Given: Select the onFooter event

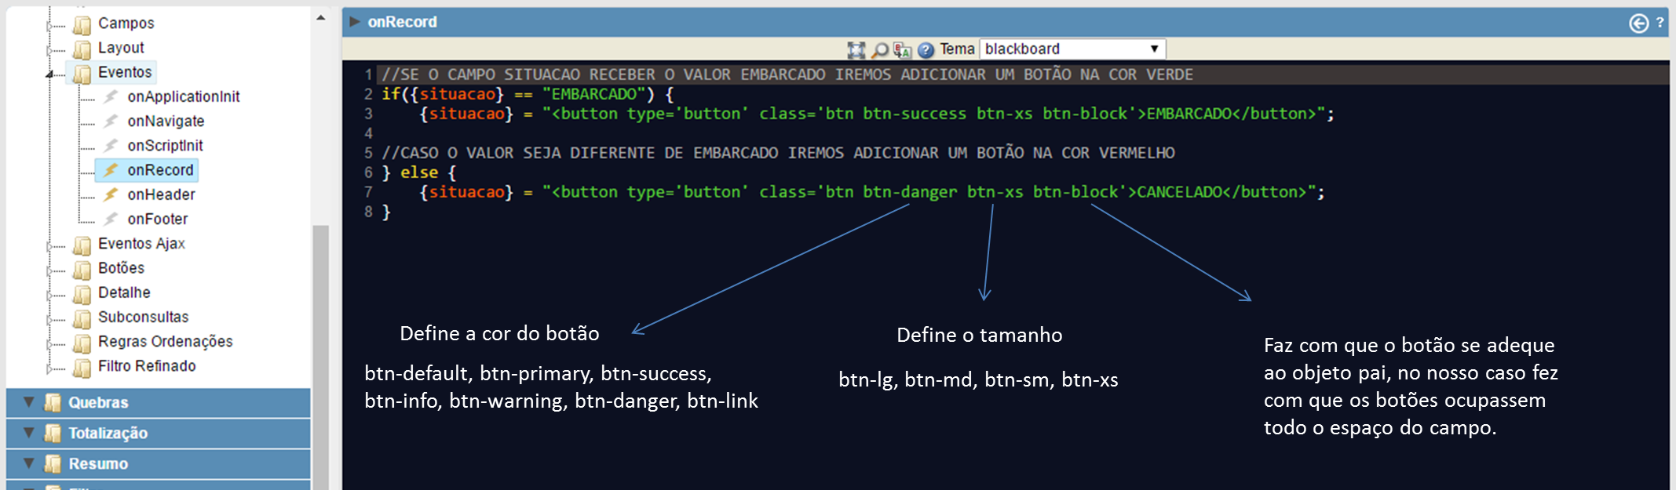Looking at the screenshot, I should point(157,219).
